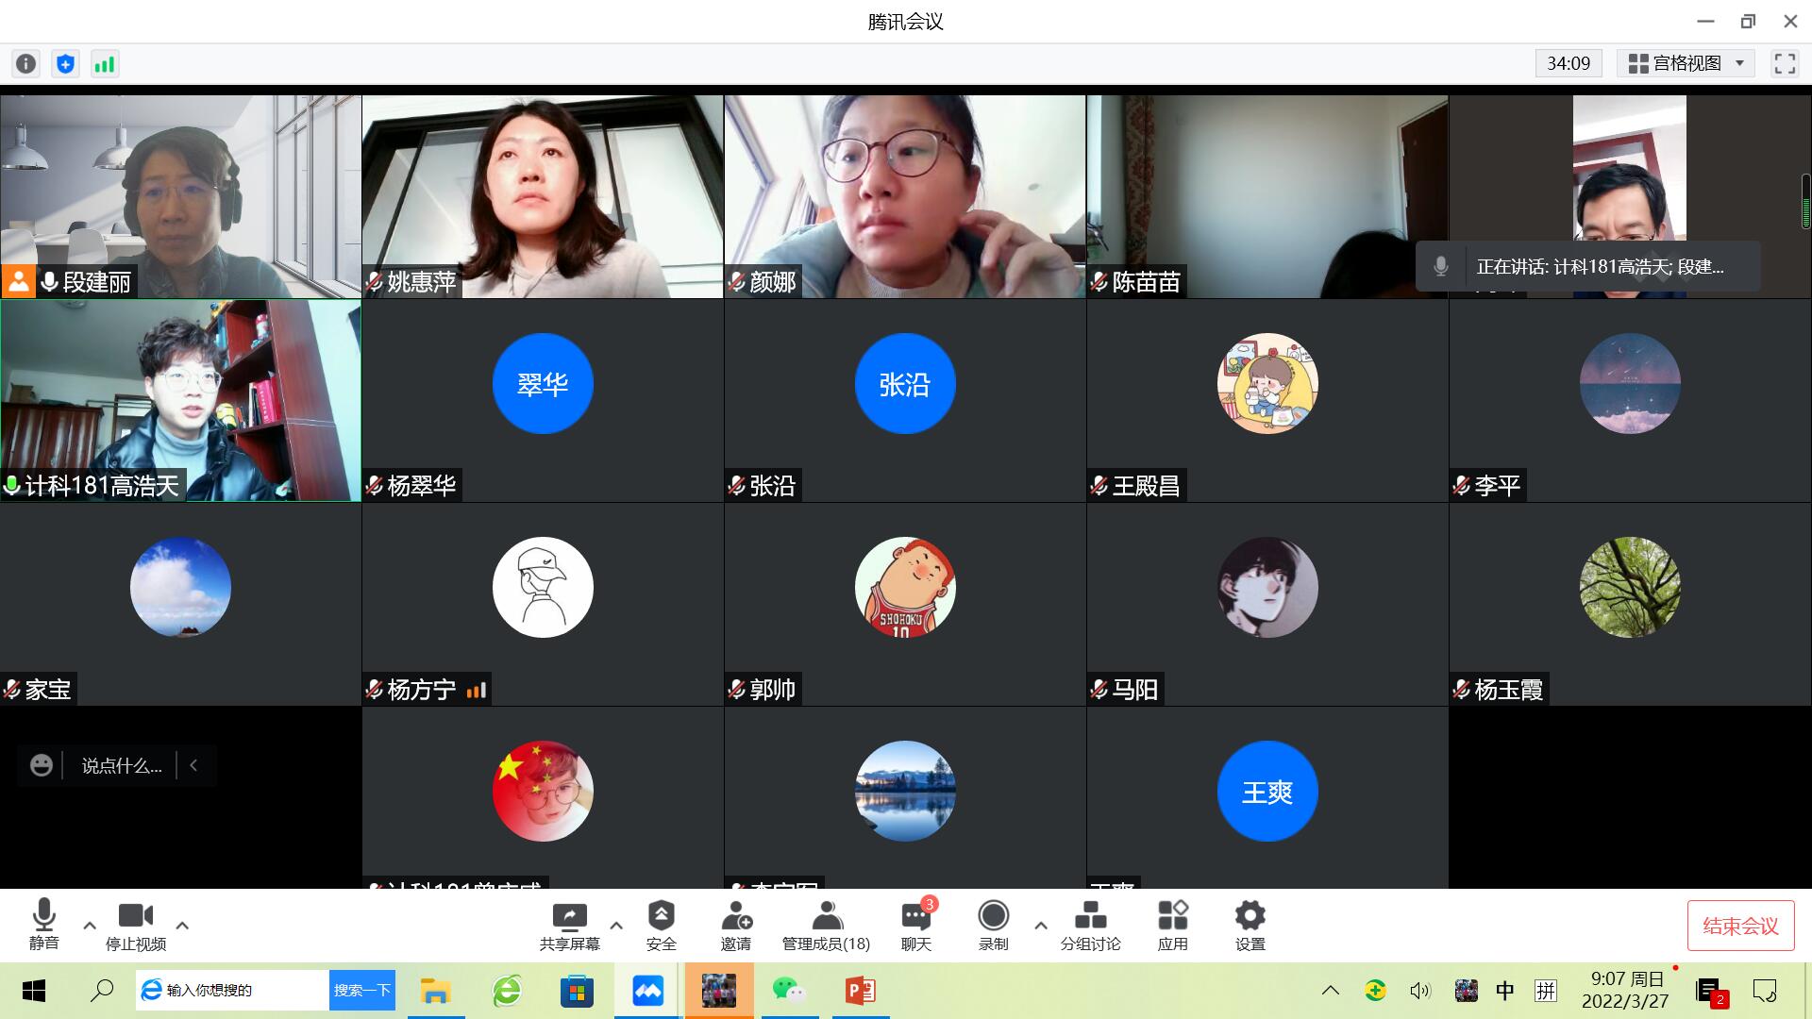Image resolution: width=1812 pixels, height=1019 pixels.
Task: Click the gallery scrollbar on right edge
Action: tap(1805, 201)
